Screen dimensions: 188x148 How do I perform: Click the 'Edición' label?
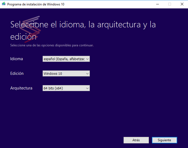click(x=17, y=73)
